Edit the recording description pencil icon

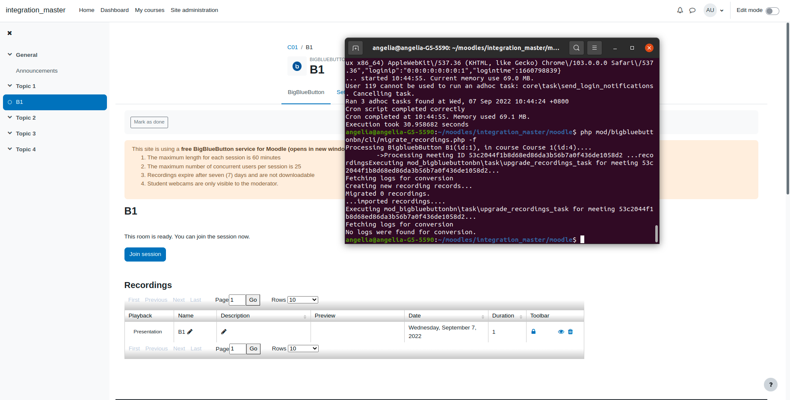[224, 332]
